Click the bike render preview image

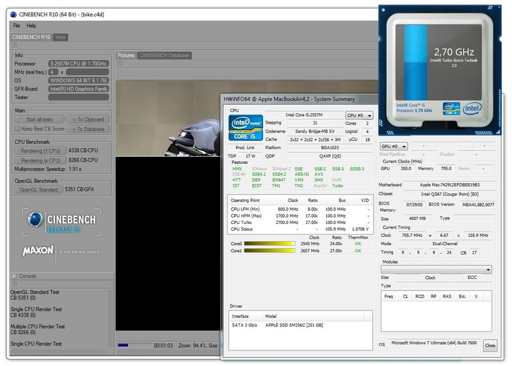click(168, 118)
